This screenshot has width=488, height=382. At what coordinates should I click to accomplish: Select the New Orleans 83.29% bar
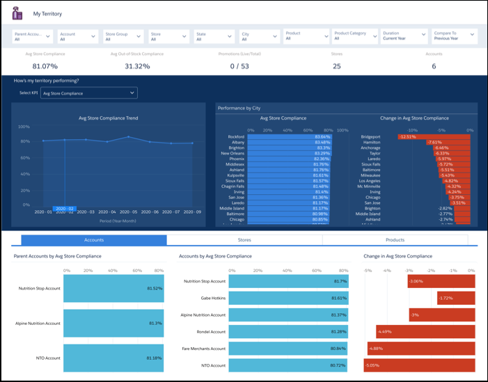290,153
